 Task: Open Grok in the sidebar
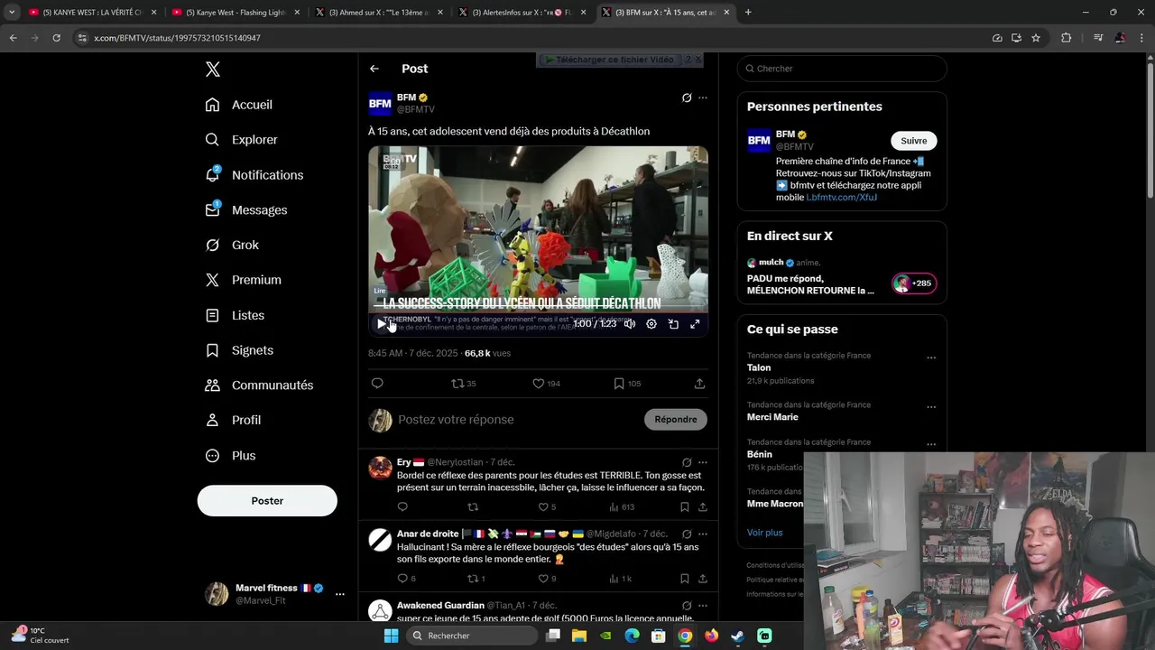pyautogui.click(x=231, y=245)
